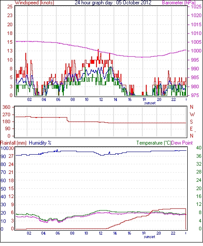Viewport: 203px width, 246px height.
Task: Click the Dew Point legend label
Action: coord(182,143)
